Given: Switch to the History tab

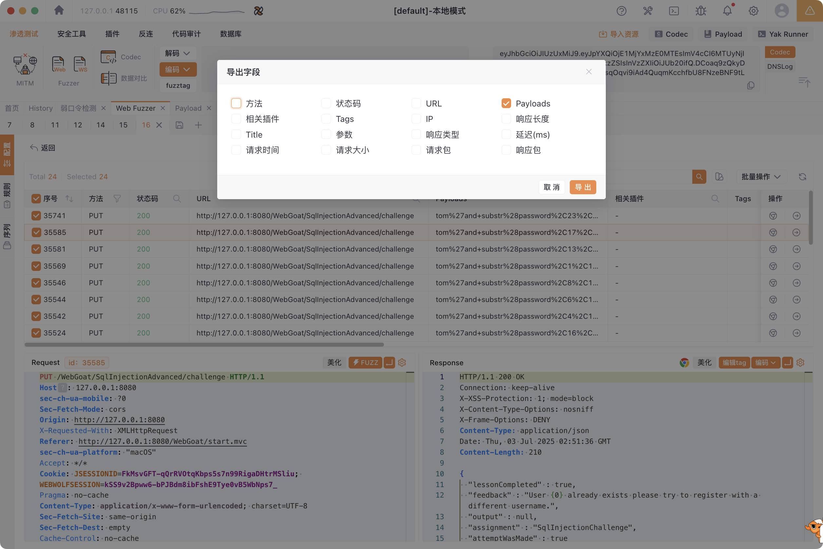Looking at the screenshot, I should pos(41,108).
